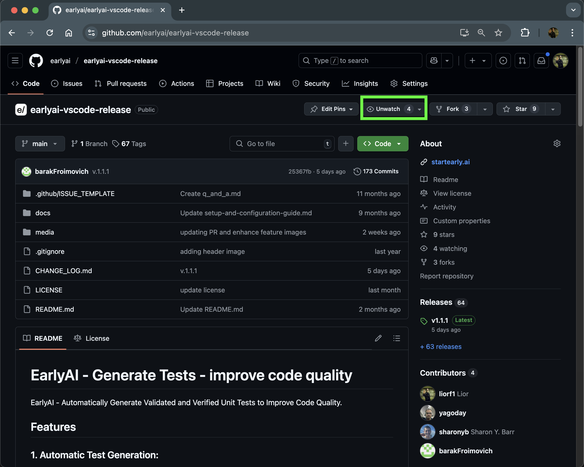Open About section settings gear

click(x=557, y=143)
